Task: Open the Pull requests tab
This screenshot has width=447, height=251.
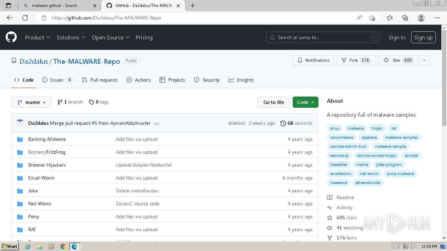Action: tap(100, 80)
